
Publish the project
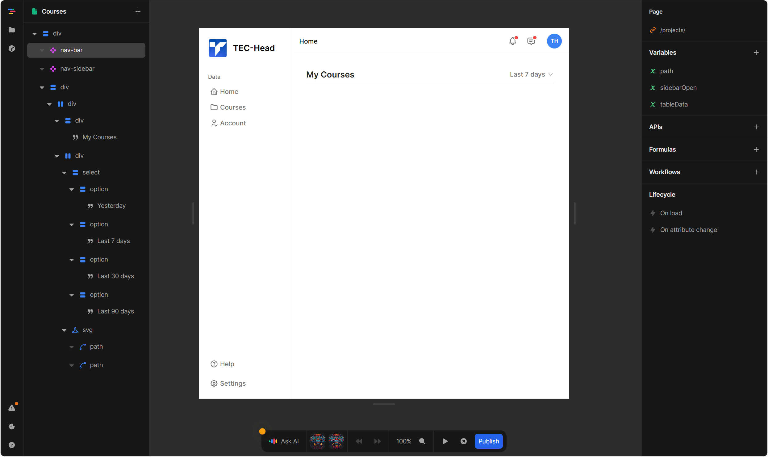(x=489, y=441)
